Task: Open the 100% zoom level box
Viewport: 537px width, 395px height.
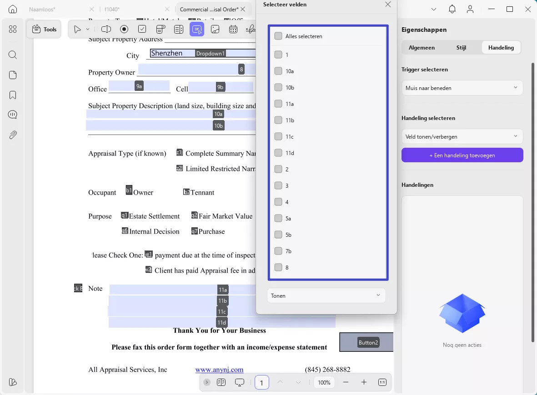Action: [x=324, y=382]
